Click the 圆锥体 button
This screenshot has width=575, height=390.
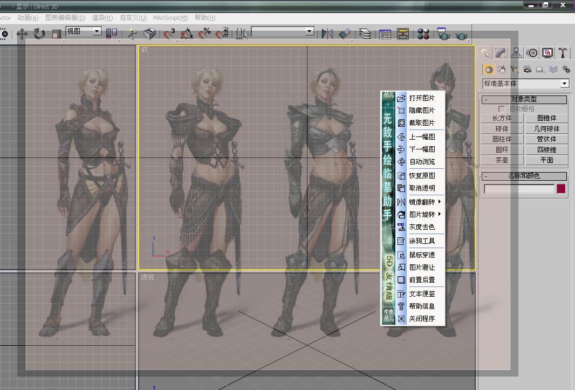[x=547, y=118]
